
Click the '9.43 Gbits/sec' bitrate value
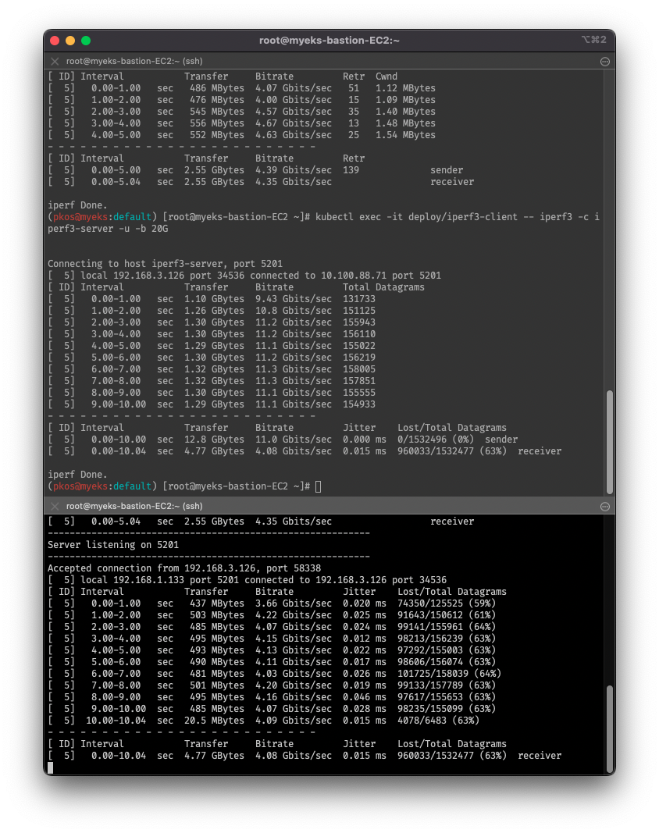click(x=294, y=299)
